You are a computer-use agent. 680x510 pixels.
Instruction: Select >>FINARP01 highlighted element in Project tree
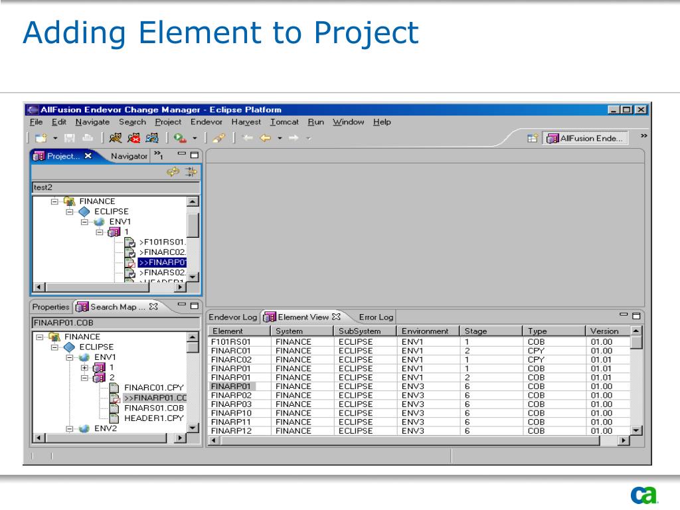[162, 262]
